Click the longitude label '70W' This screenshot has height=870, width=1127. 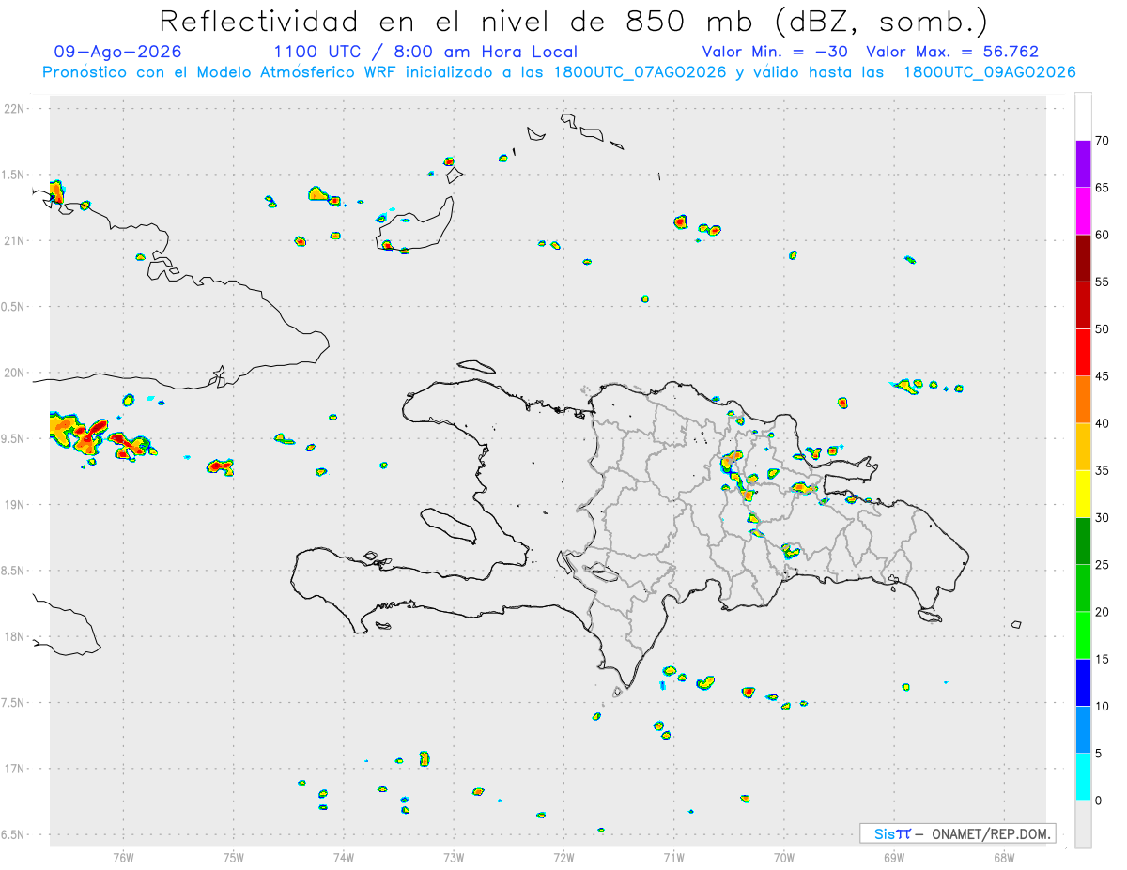coord(784,857)
